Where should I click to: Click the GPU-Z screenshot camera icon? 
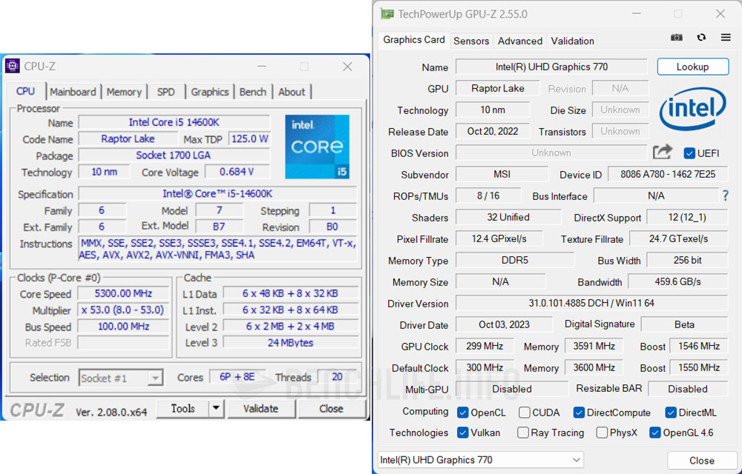coord(677,37)
